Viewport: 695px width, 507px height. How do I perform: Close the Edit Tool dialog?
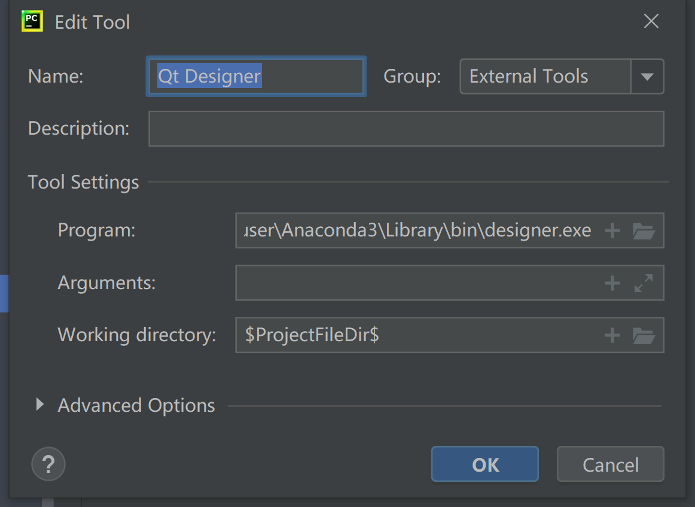651,22
